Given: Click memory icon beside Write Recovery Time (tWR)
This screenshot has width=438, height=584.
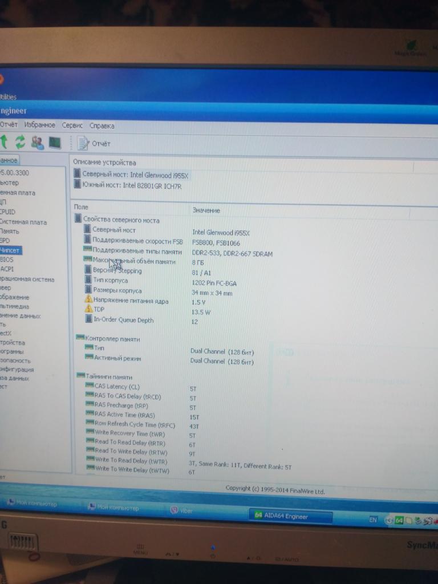Looking at the screenshot, I should coord(90,432).
